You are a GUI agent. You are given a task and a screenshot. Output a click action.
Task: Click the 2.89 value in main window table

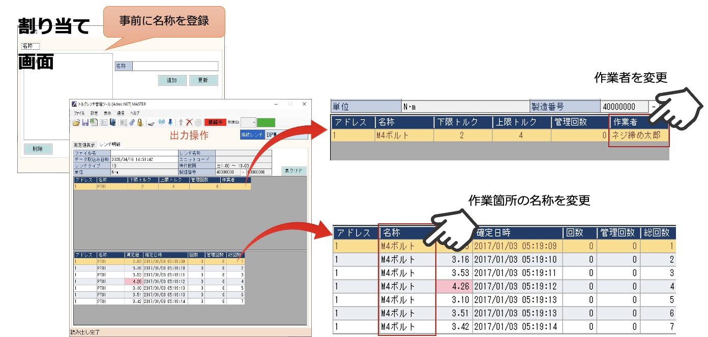point(133,262)
